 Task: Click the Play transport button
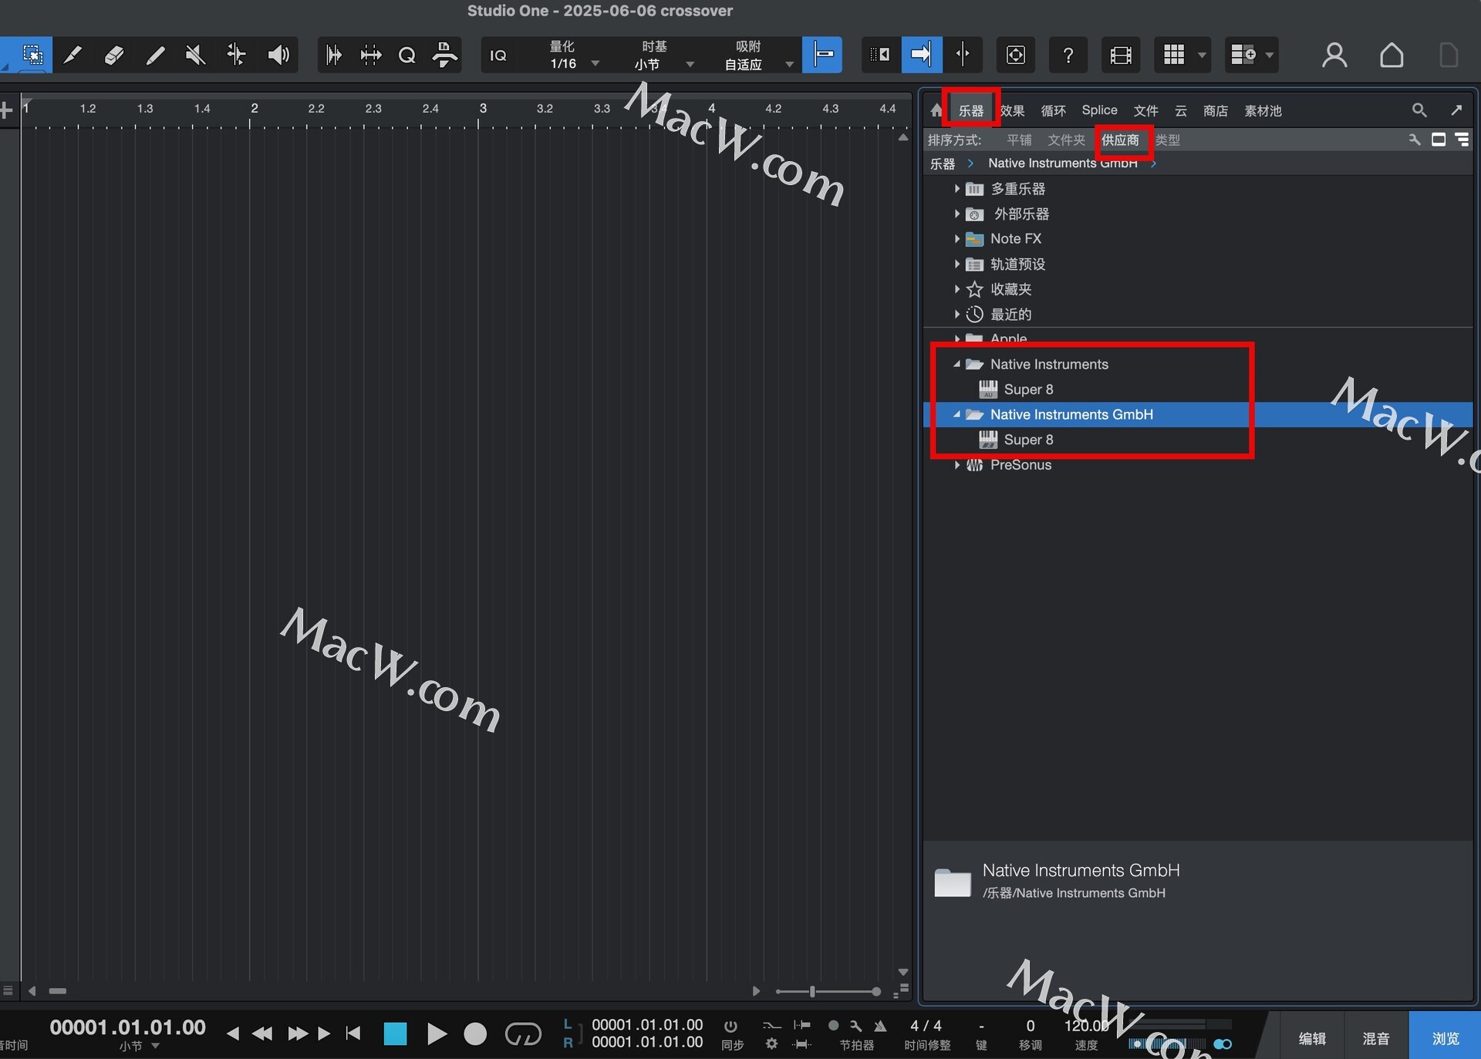(436, 1034)
